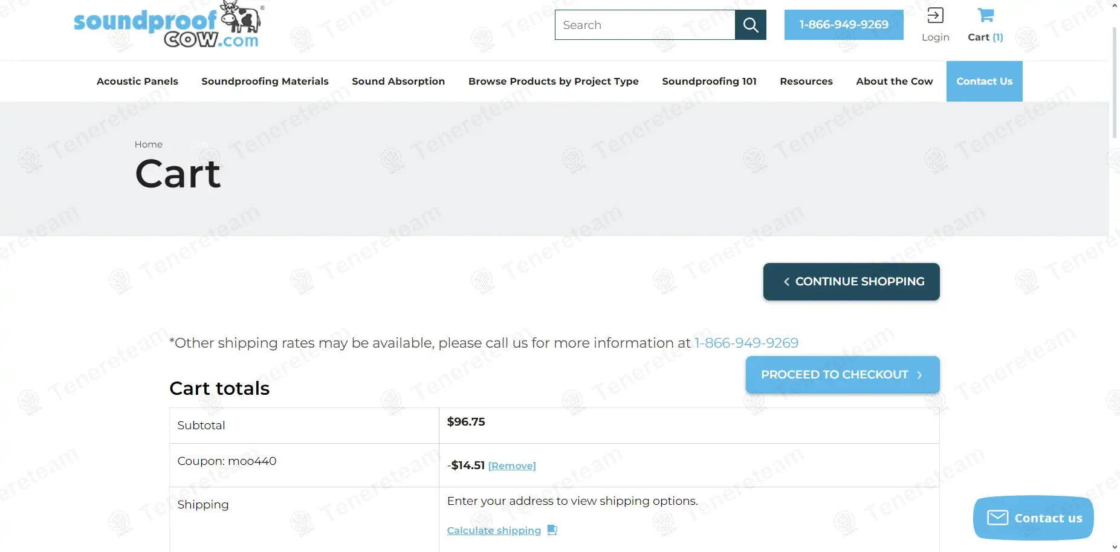Remove the moo440 coupon

[512, 466]
